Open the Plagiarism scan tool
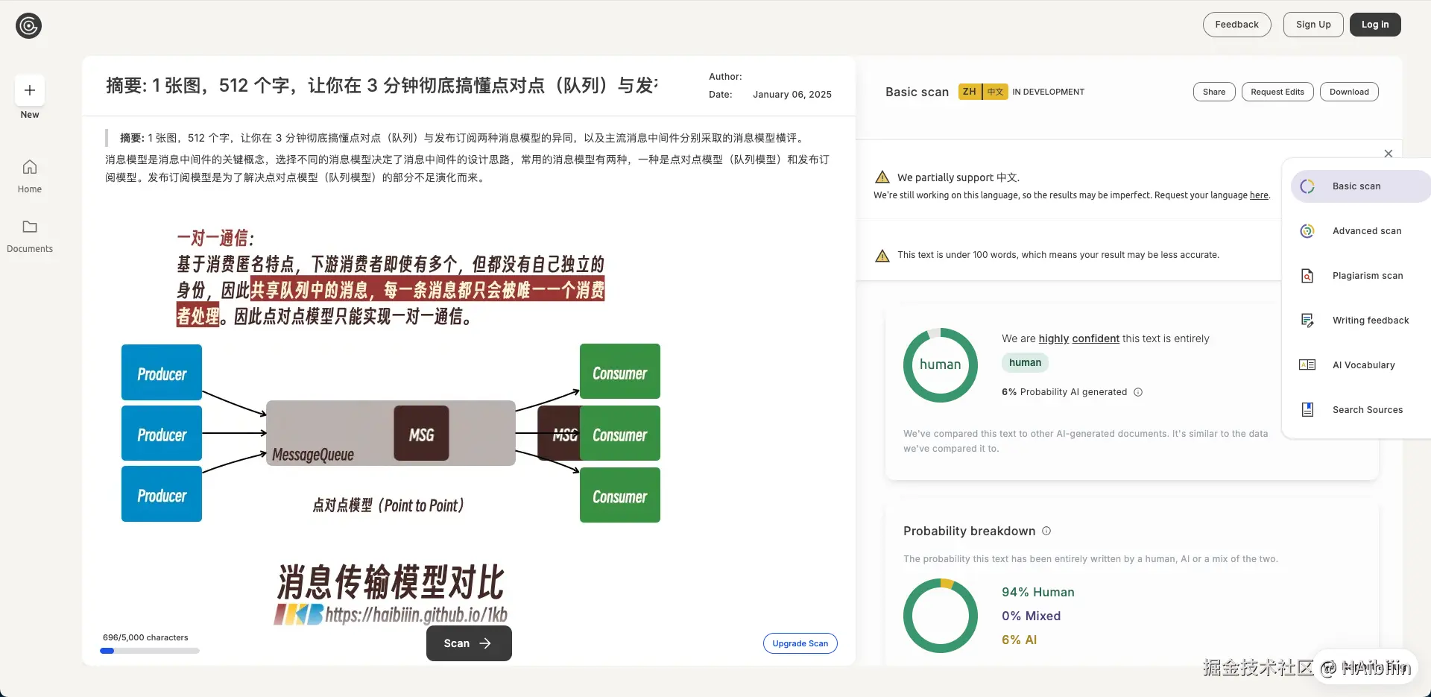This screenshot has height=697, width=1431. (1368, 275)
